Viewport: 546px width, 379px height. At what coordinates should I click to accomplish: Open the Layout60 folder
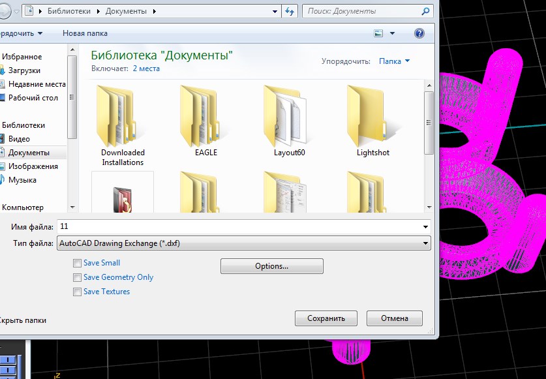click(290, 121)
